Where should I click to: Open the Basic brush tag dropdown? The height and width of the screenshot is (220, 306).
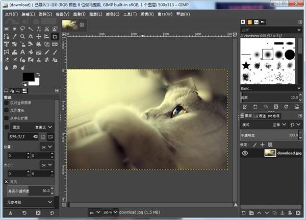pyautogui.click(x=271, y=88)
